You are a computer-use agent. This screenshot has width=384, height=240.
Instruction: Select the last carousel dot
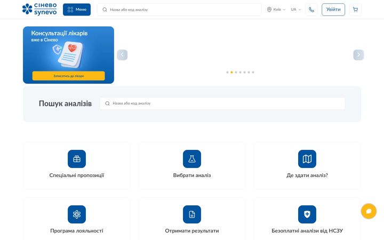(x=253, y=72)
